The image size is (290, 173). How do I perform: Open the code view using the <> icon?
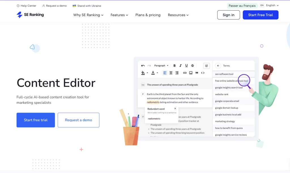coord(203,73)
